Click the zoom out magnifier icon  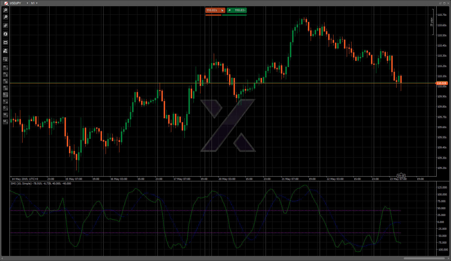tap(5, 17)
